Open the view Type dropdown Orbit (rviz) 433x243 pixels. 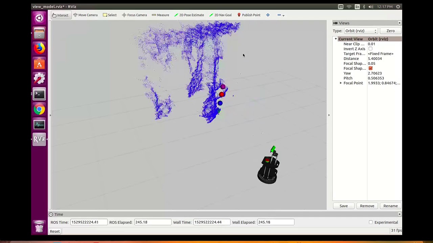click(361, 31)
